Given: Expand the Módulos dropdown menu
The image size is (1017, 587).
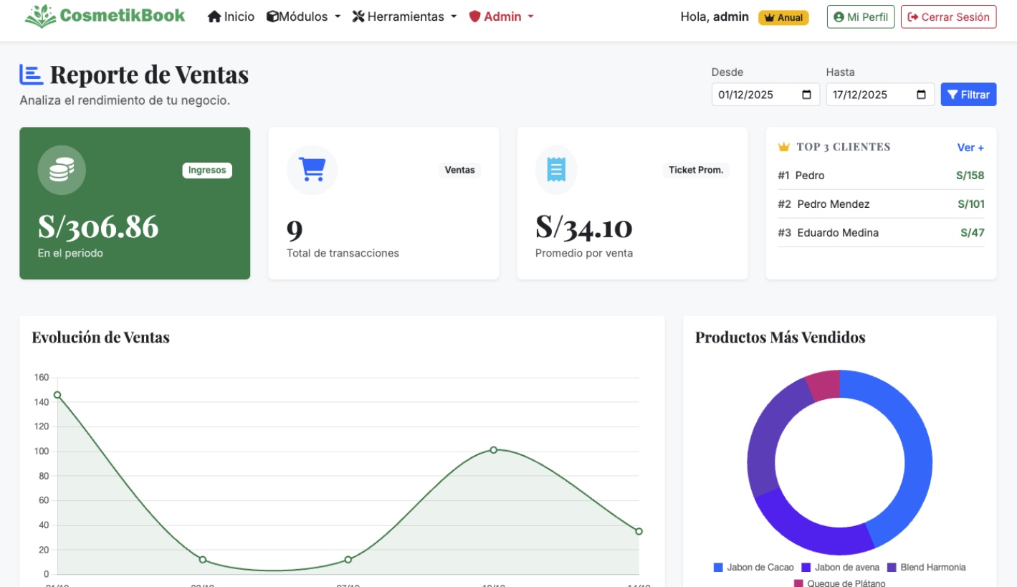Looking at the screenshot, I should [303, 16].
